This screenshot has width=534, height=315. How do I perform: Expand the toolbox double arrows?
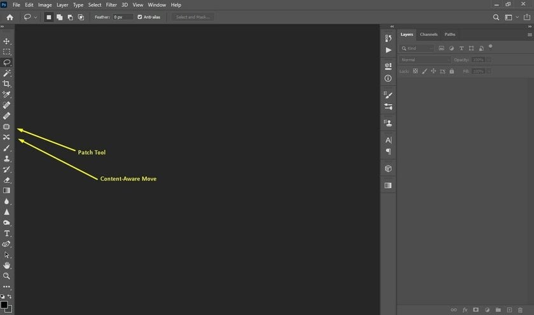[x=3, y=27]
